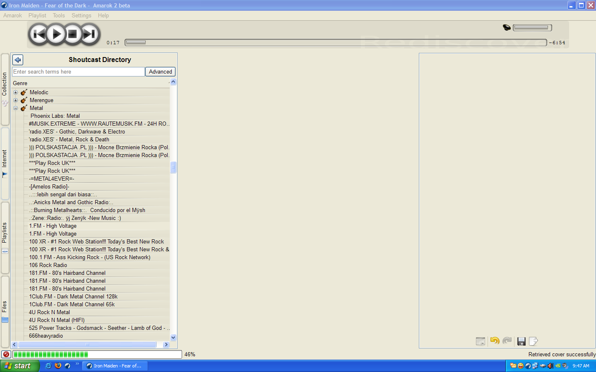Click the yellow Undo arrow icon
Viewport: 596px width, 372px height.
495,341
